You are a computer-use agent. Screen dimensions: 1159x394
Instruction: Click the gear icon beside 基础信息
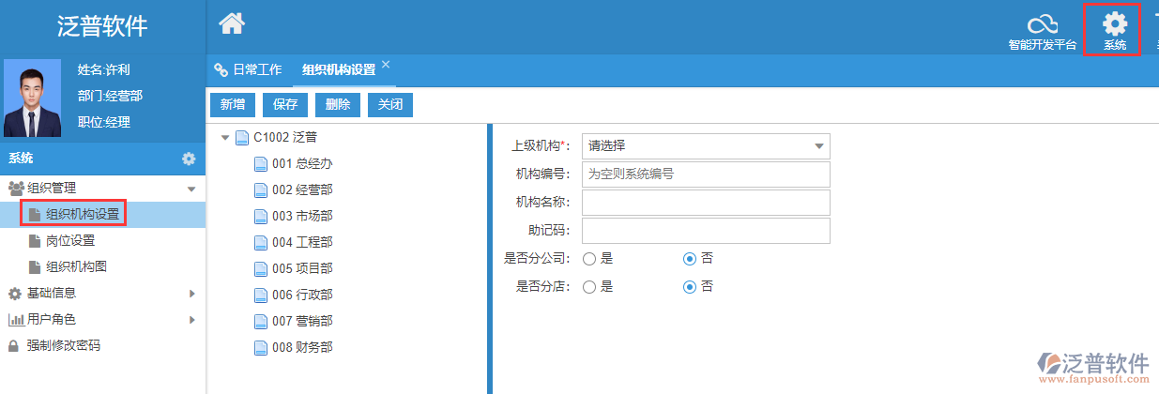15,294
